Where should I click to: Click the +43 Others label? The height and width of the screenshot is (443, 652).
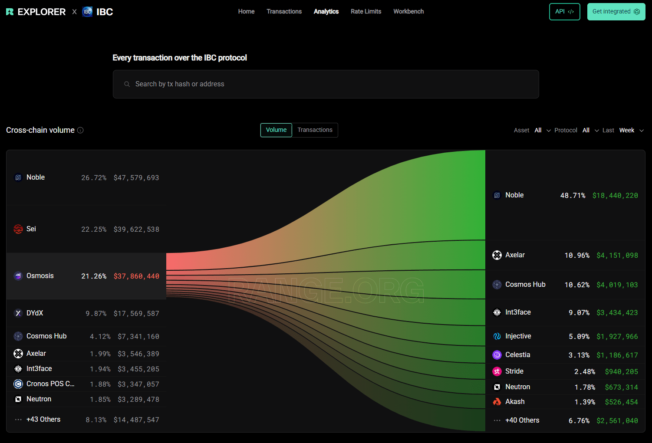click(x=43, y=420)
